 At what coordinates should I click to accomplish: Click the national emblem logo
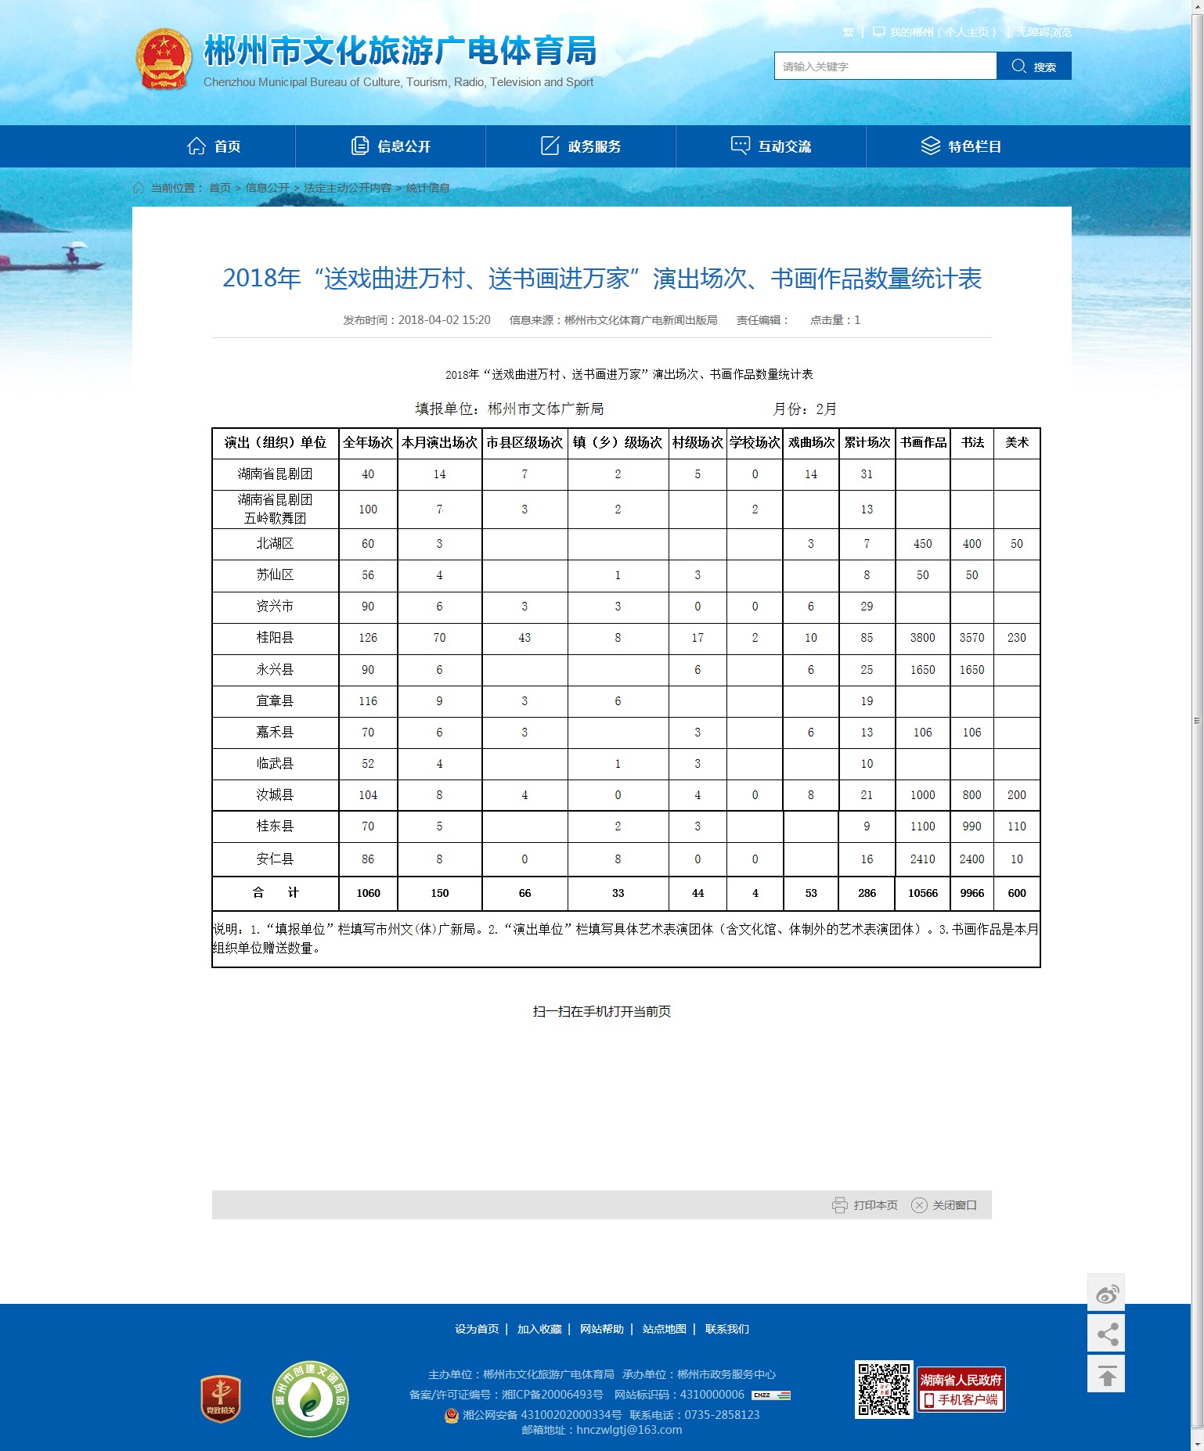coord(164,59)
